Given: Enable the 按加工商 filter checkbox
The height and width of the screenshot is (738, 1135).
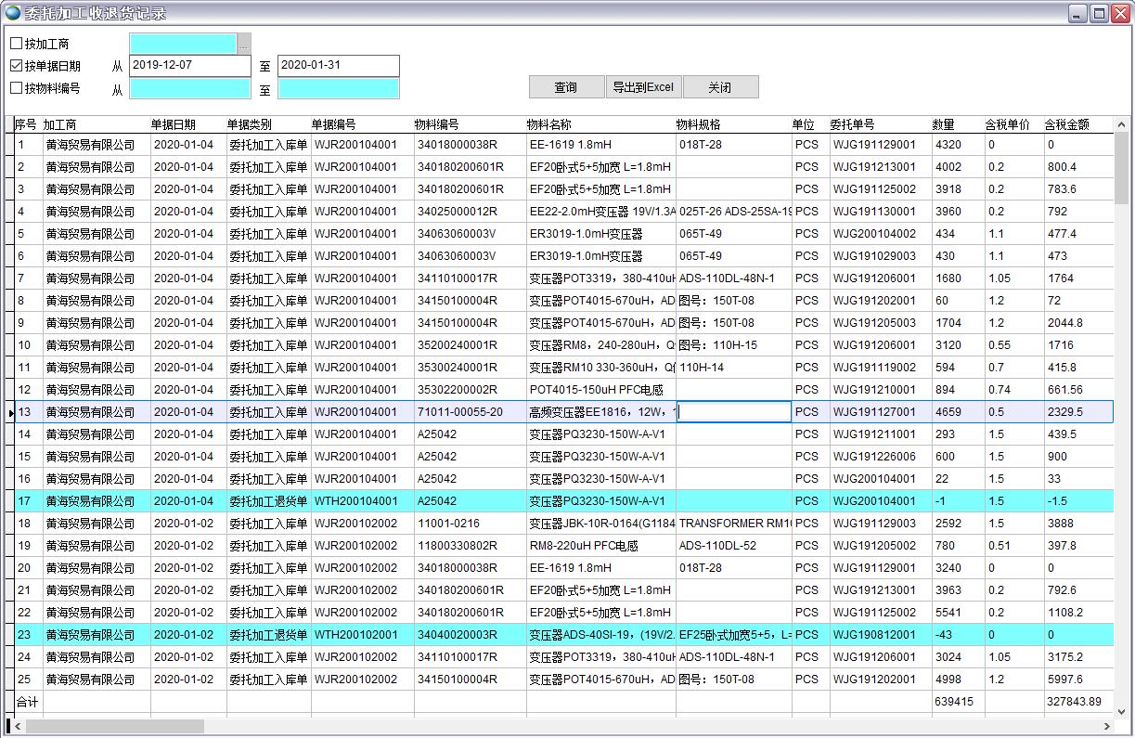Looking at the screenshot, I should pyautogui.click(x=15, y=43).
